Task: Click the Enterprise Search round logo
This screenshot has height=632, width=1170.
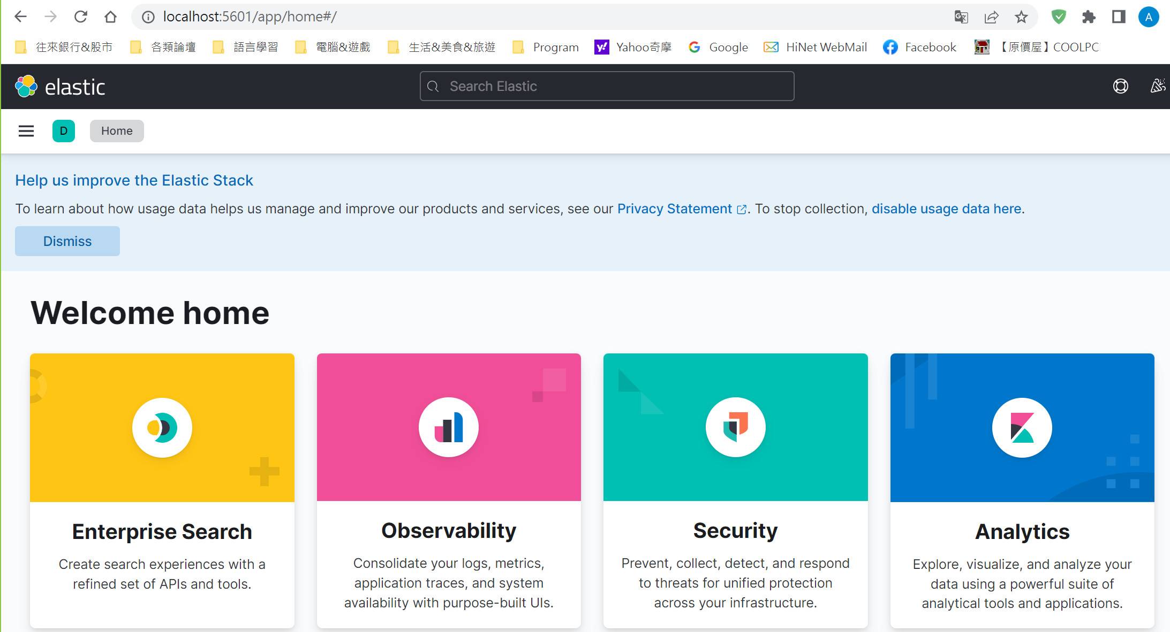Action: [162, 427]
